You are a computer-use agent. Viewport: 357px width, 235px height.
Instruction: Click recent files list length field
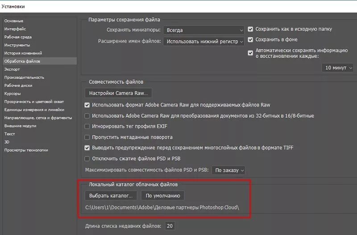(170, 226)
